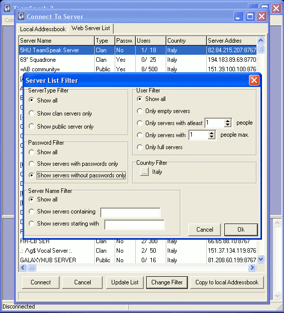This screenshot has width=284, height=313.
Task: Click address 82.84.215.207:8767
Action: (232, 50)
